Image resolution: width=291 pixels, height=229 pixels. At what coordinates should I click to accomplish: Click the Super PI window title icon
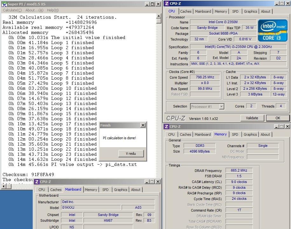(4, 4)
